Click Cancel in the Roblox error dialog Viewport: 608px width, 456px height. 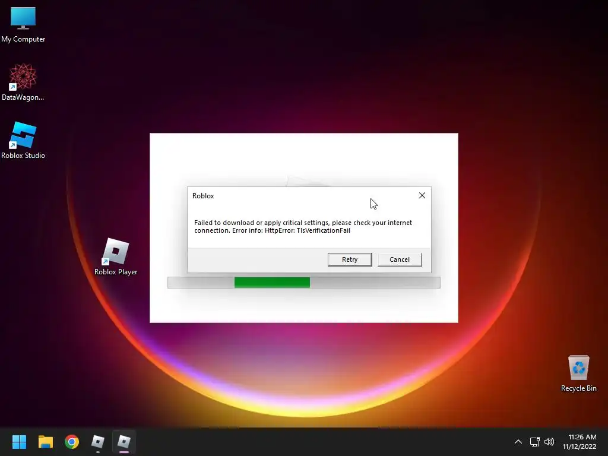tap(400, 259)
